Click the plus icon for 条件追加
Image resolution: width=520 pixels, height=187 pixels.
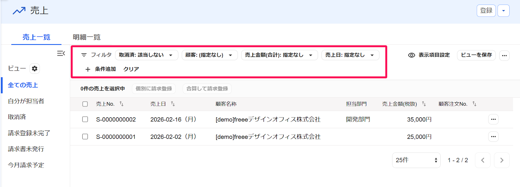tap(88, 69)
